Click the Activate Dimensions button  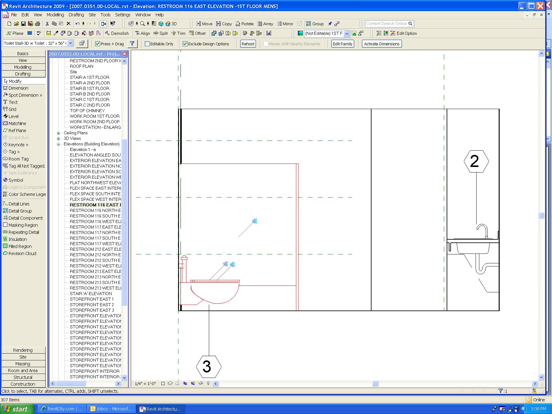pyautogui.click(x=382, y=44)
